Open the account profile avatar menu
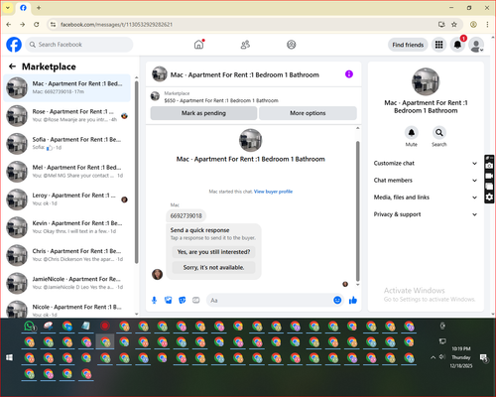Screen dimensions: 496x397 tap(476, 45)
